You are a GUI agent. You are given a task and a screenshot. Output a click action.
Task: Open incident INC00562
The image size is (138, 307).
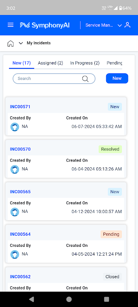tap(20, 277)
